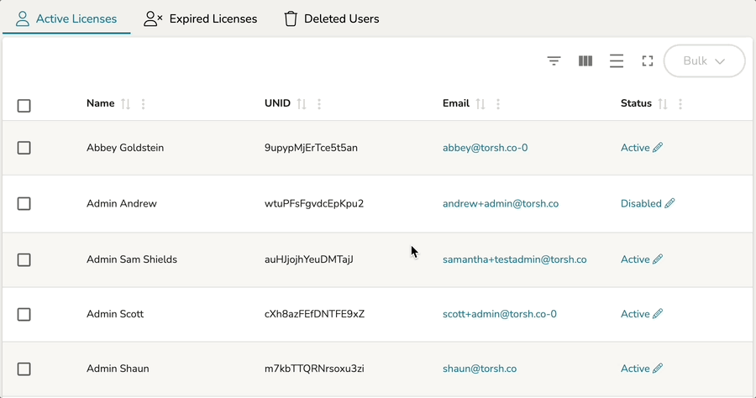Screen dimensions: 756x398
Task: Sort by Name column arrows
Action: click(x=126, y=104)
